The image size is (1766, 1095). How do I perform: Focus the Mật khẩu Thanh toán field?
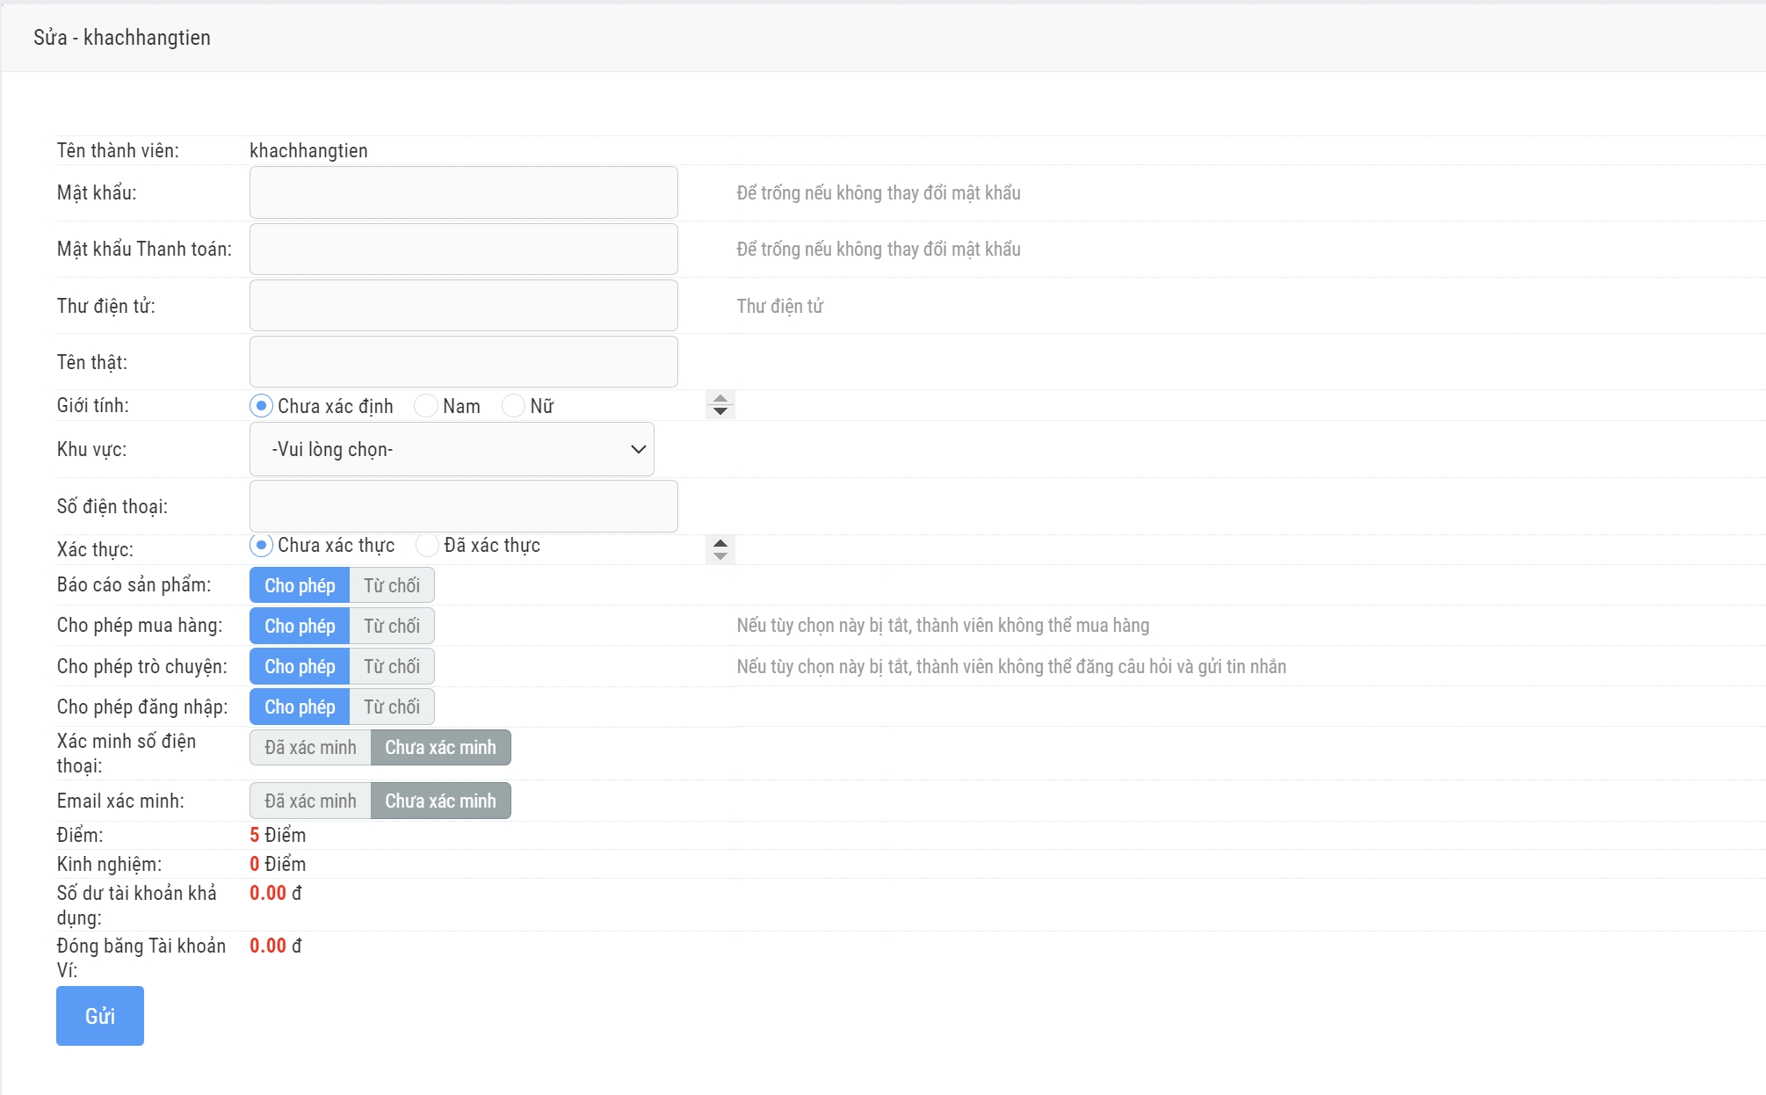point(463,249)
